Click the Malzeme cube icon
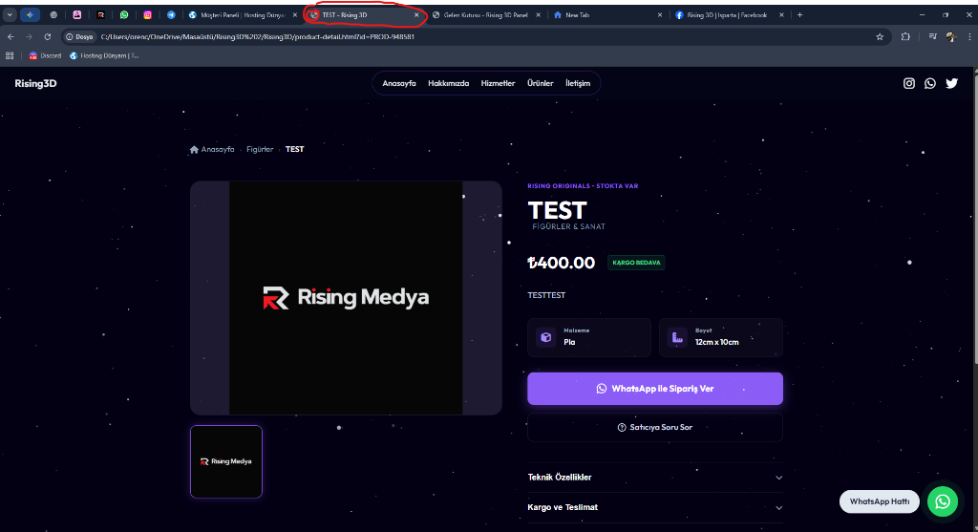978x532 pixels. tap(545, 337)
